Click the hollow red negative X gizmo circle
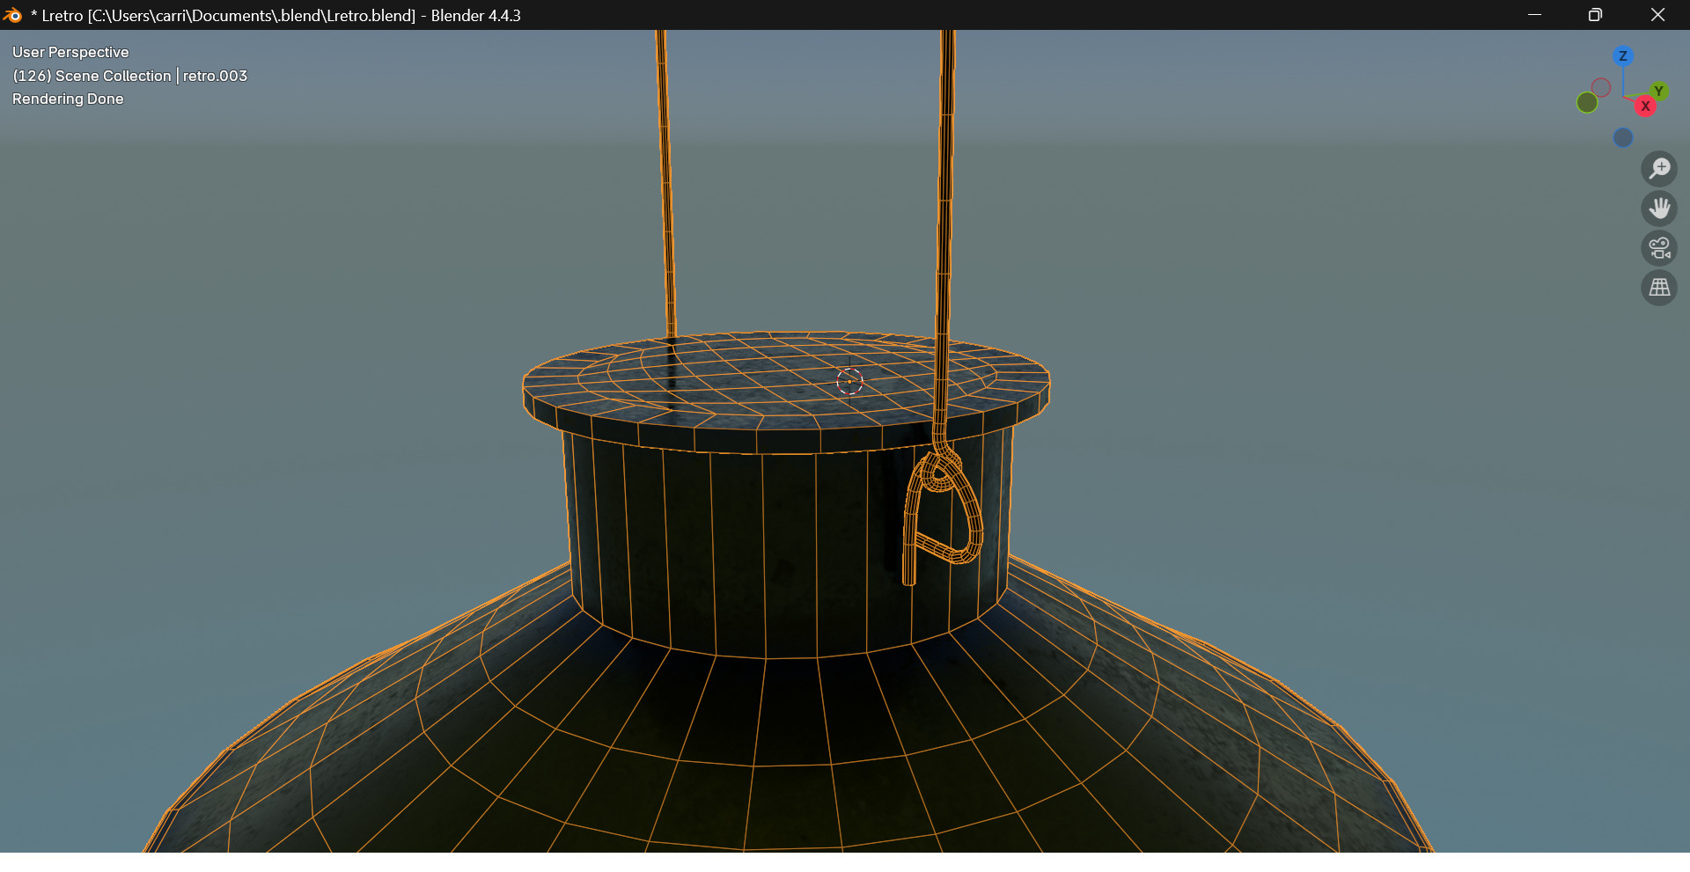The width and height of the screenshot is (1690, 872). tap(1601, 87)
